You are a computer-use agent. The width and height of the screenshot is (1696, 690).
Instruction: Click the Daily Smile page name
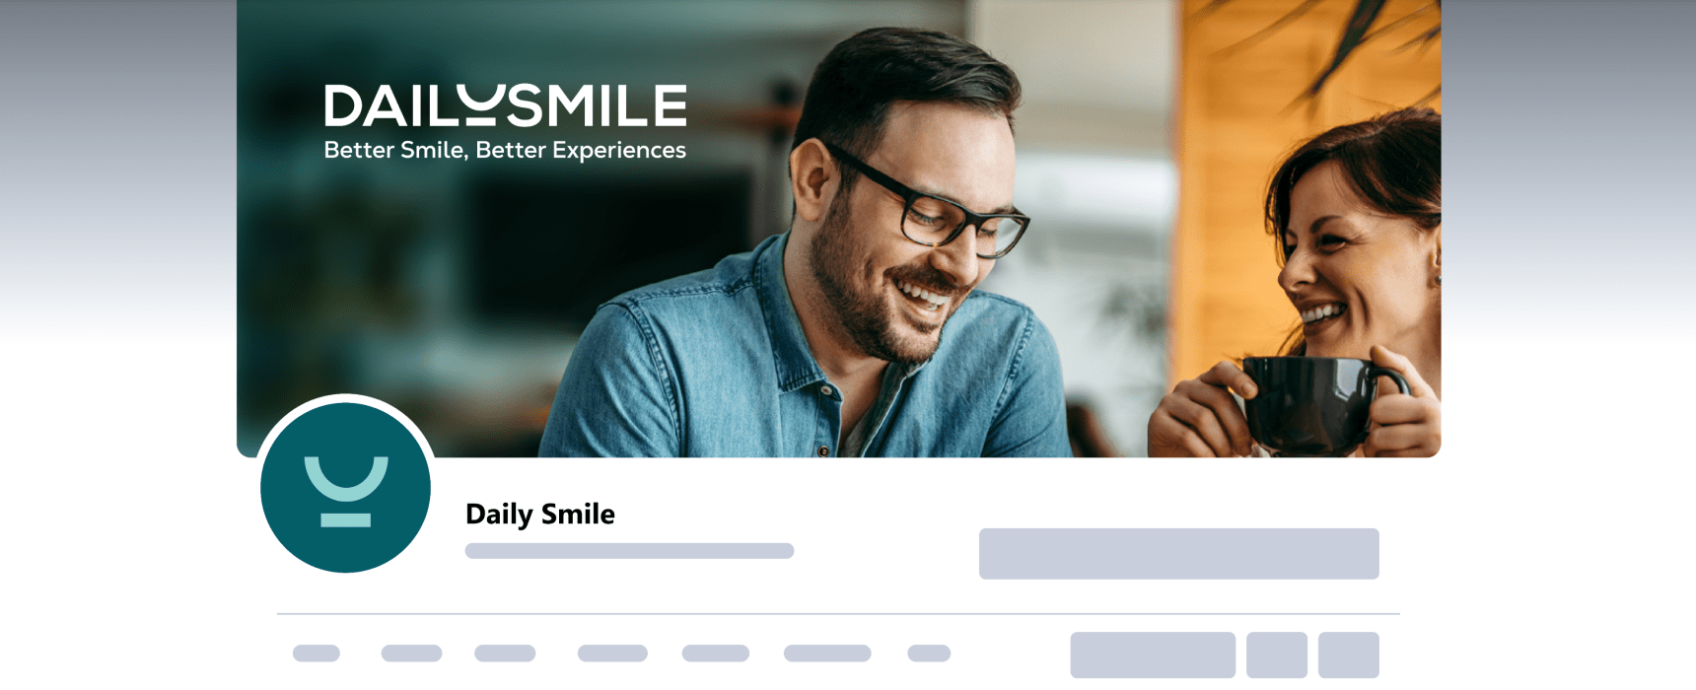click(539, 515)
